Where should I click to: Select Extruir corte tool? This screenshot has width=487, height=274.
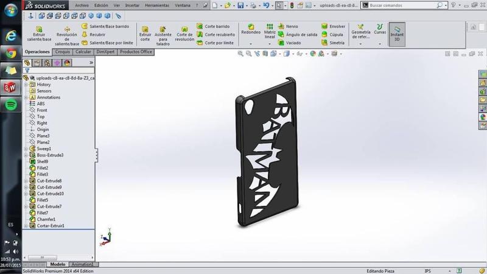[x=145, y=34]
